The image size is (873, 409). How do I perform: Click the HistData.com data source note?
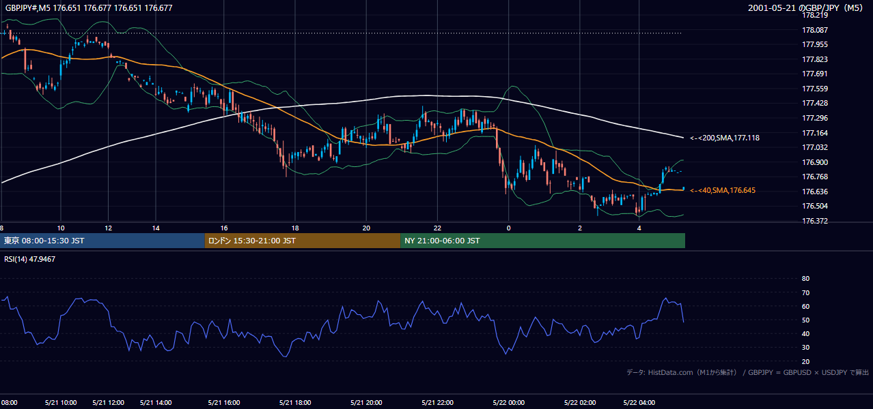click(748, 372)
